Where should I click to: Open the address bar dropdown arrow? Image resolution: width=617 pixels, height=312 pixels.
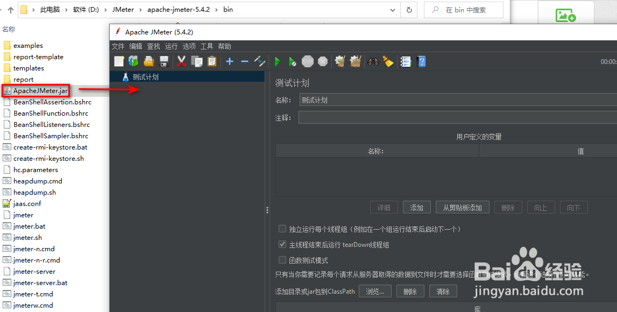[392, 10]
